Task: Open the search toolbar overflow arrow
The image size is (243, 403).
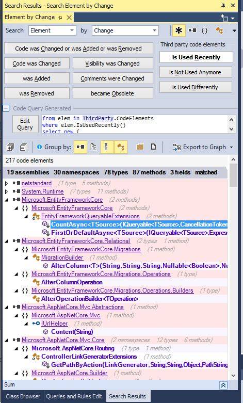Action: tap(234, 30)
